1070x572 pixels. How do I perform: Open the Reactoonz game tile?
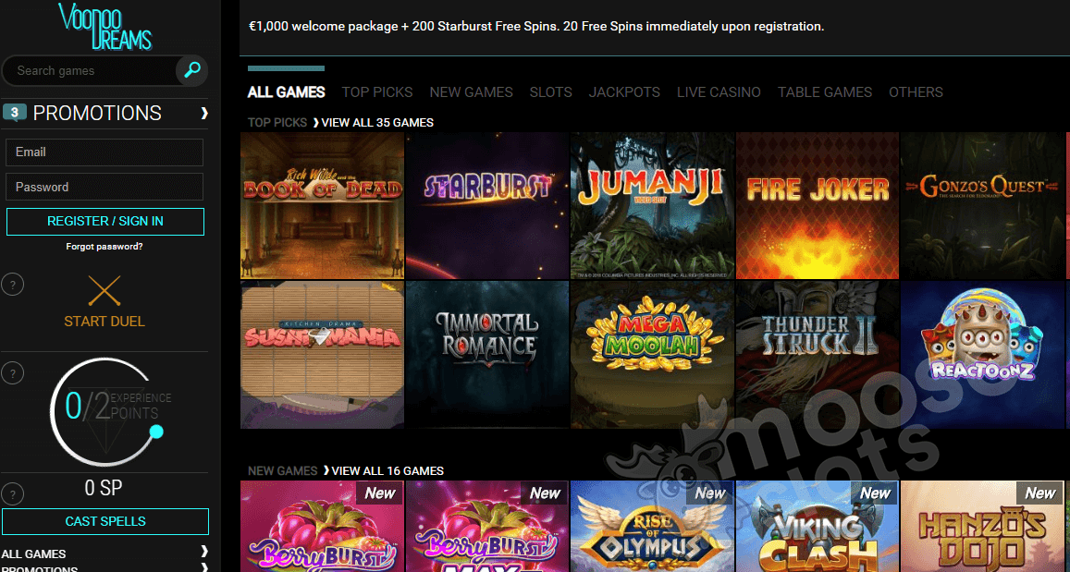click(983, 355)
